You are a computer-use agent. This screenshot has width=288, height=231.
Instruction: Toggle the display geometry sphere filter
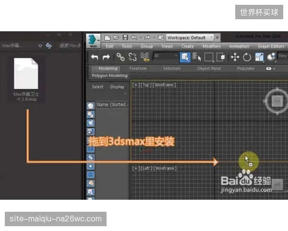(x=91, y=106)
